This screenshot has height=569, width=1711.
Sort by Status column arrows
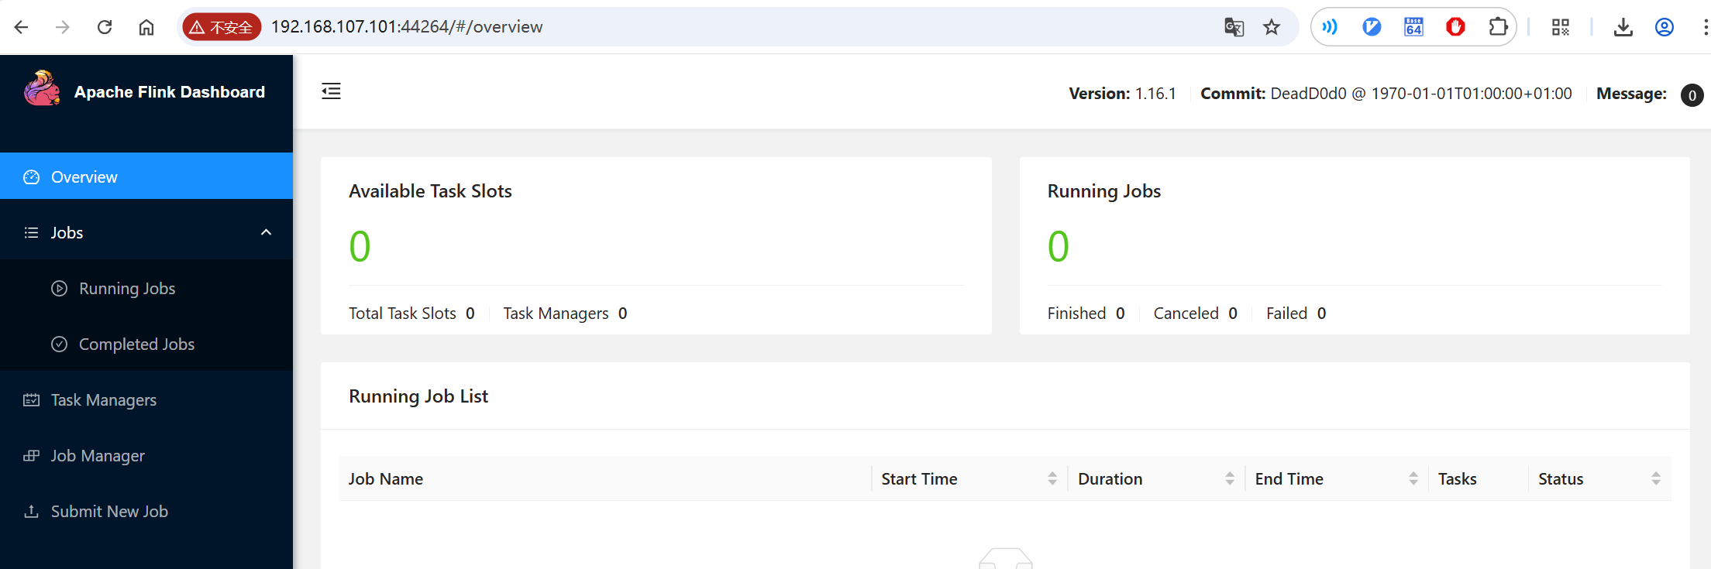tap(1656, 478)
